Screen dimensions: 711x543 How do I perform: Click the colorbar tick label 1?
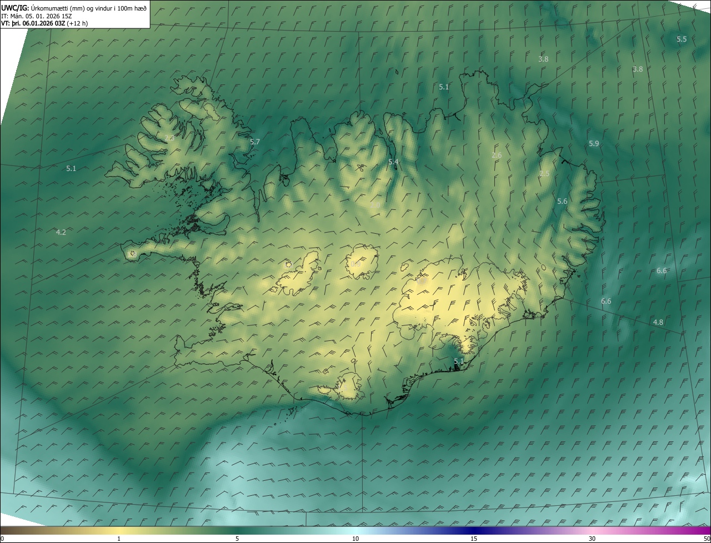[x=119, y=539]
